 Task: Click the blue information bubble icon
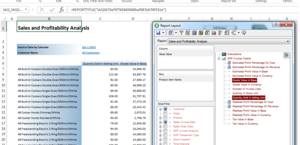point(244,33)
